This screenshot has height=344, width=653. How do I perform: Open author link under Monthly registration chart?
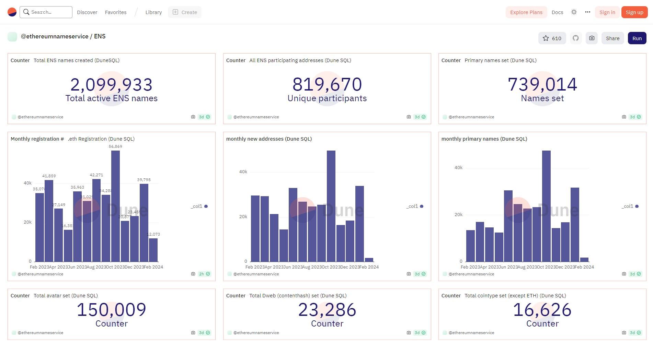(x=41, y=274)
